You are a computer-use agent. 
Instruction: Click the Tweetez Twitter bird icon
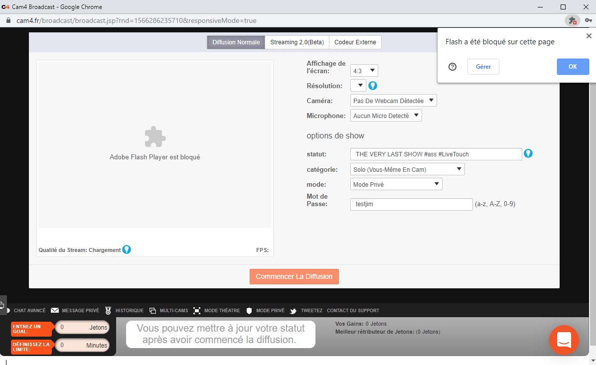pyautogui.click(x=294, y=311)
